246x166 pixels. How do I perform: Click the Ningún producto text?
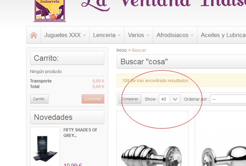46,72
